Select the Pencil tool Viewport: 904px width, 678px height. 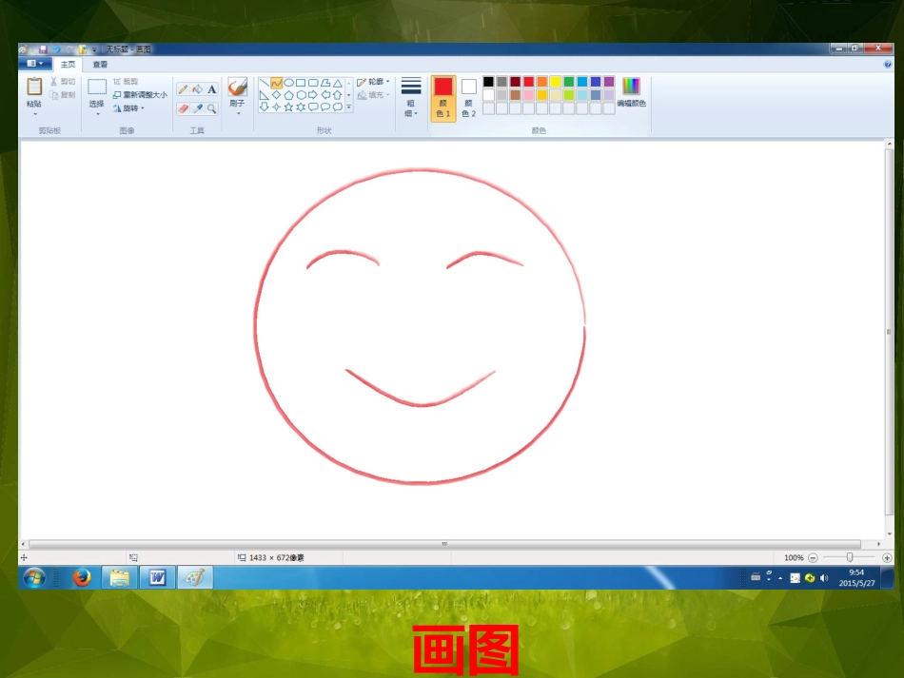[183, 88]
